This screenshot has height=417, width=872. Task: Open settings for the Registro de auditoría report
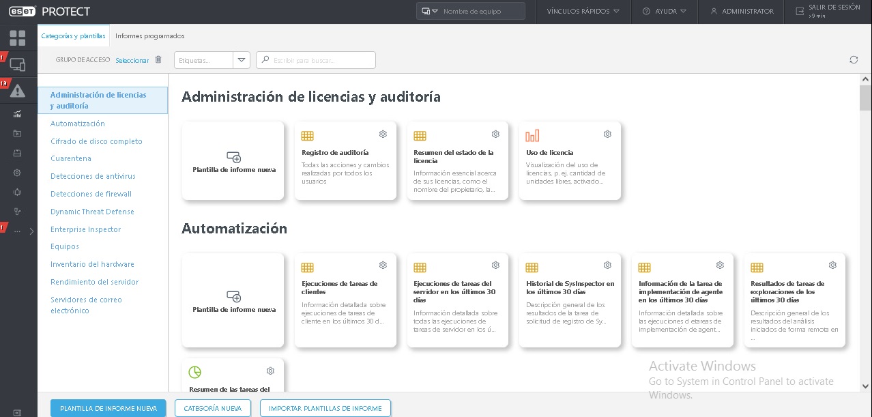pos(383,134)
